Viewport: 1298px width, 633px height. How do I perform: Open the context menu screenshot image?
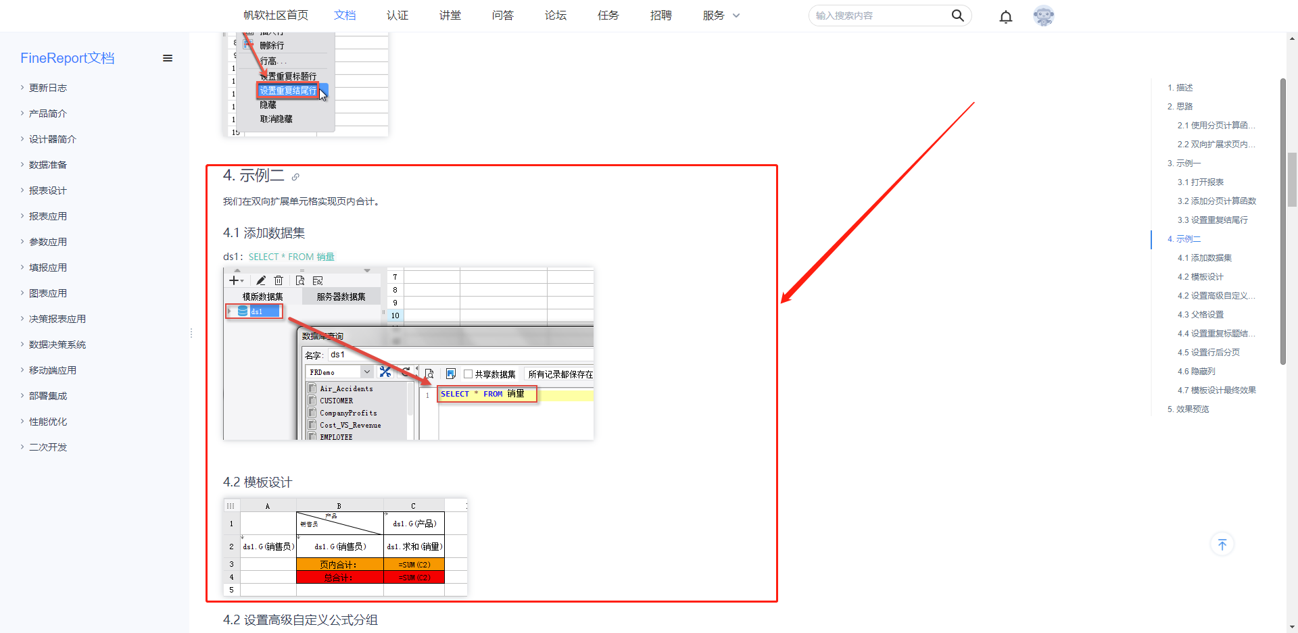coord(306,84)
